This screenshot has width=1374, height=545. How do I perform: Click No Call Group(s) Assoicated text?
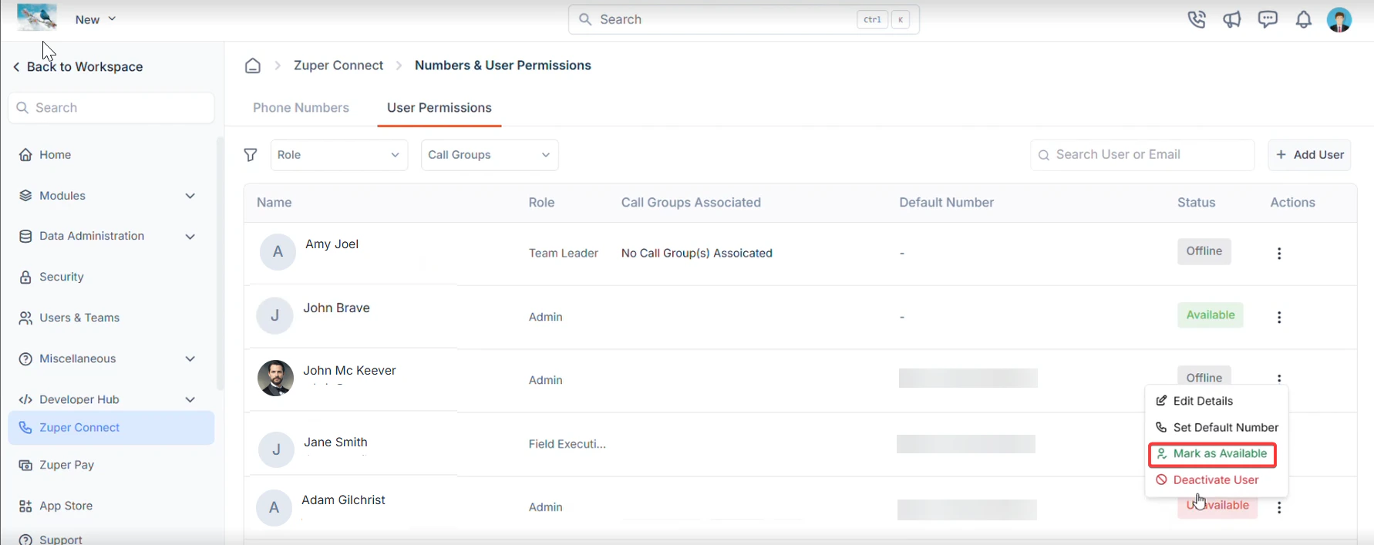(x=697, y=254)
